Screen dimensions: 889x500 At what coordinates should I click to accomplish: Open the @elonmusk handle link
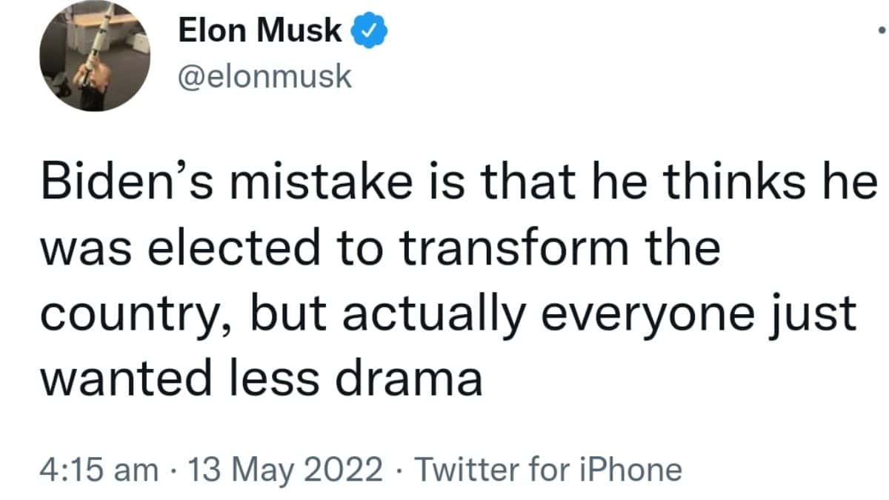point(265,76)
